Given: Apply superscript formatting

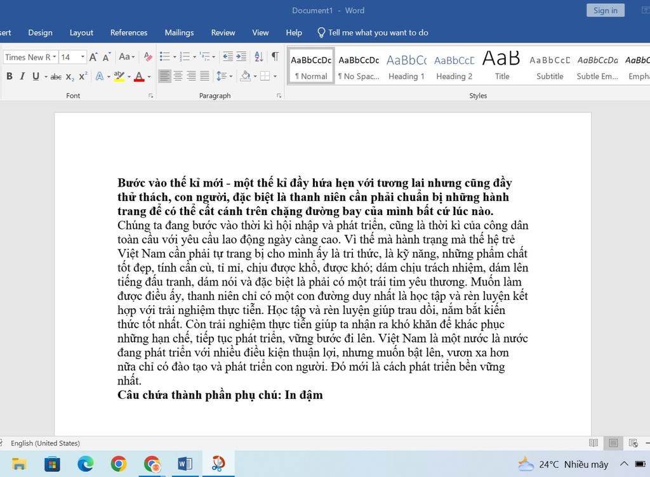Looking at the screenshot, I should pyautogui.click(x=83, y=77).
